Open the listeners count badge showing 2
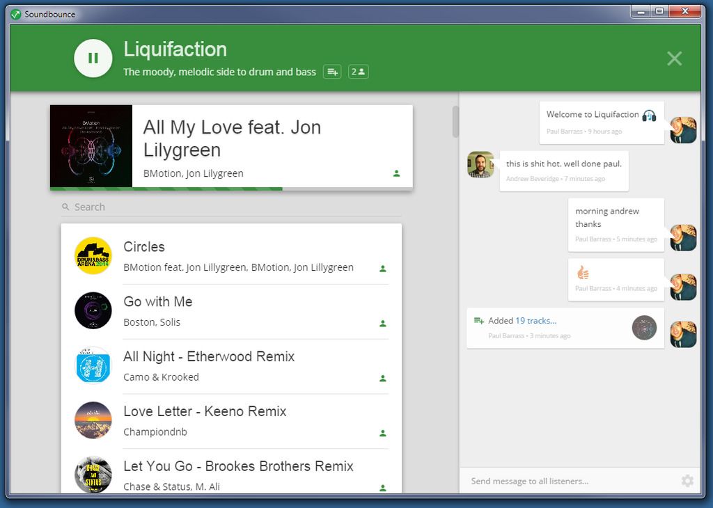713x508 pixels. (x=359, y=72)
